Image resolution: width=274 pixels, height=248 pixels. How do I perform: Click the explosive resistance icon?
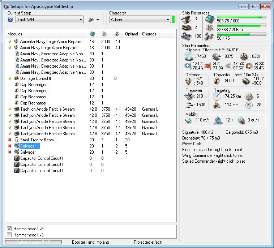pyautogui.click(x=248, y=66)
